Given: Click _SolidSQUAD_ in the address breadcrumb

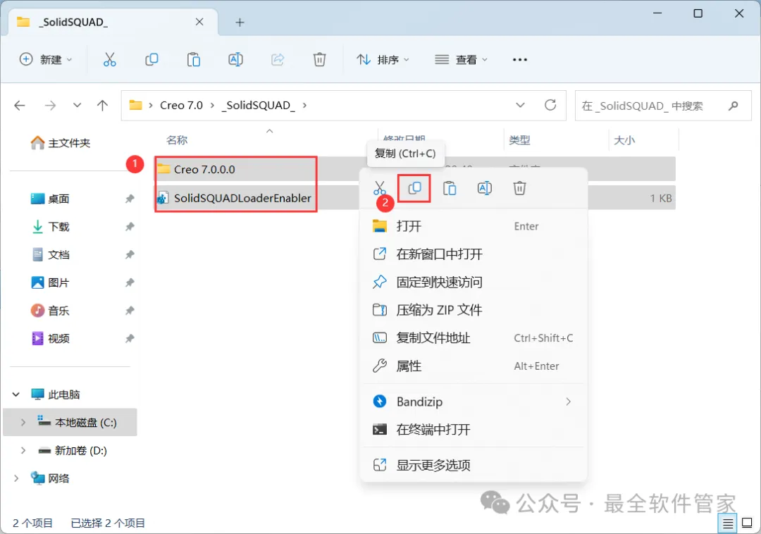Looking at the screenshot, I should (258, 105).
